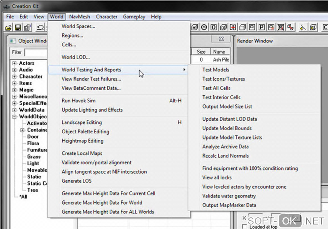
Task: Expand the Magic tree node
Action: click(x=14, y=90)
